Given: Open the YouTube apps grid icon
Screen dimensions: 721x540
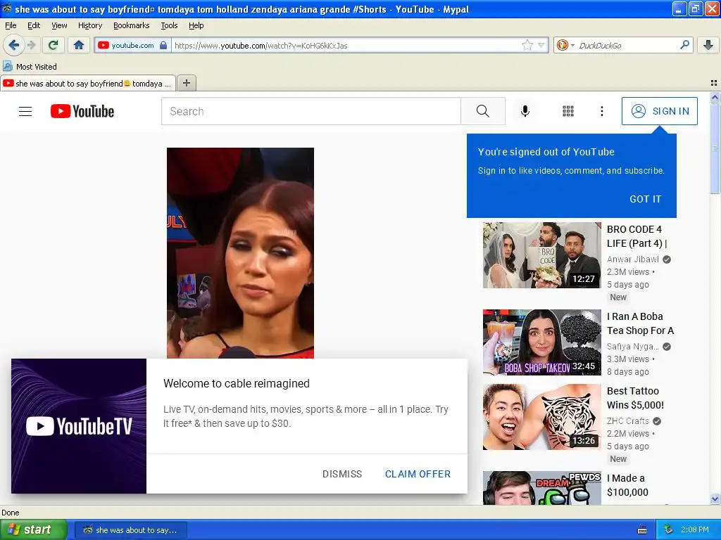Looking at the screenshot, I should (568, 111).
